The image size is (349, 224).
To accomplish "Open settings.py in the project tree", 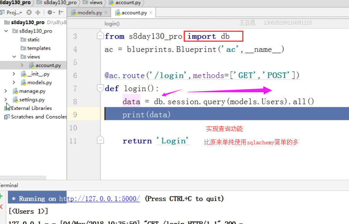I will point(29,100).
